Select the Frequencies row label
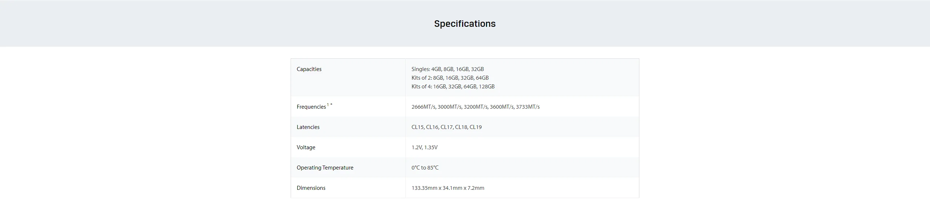 point(311,107)
